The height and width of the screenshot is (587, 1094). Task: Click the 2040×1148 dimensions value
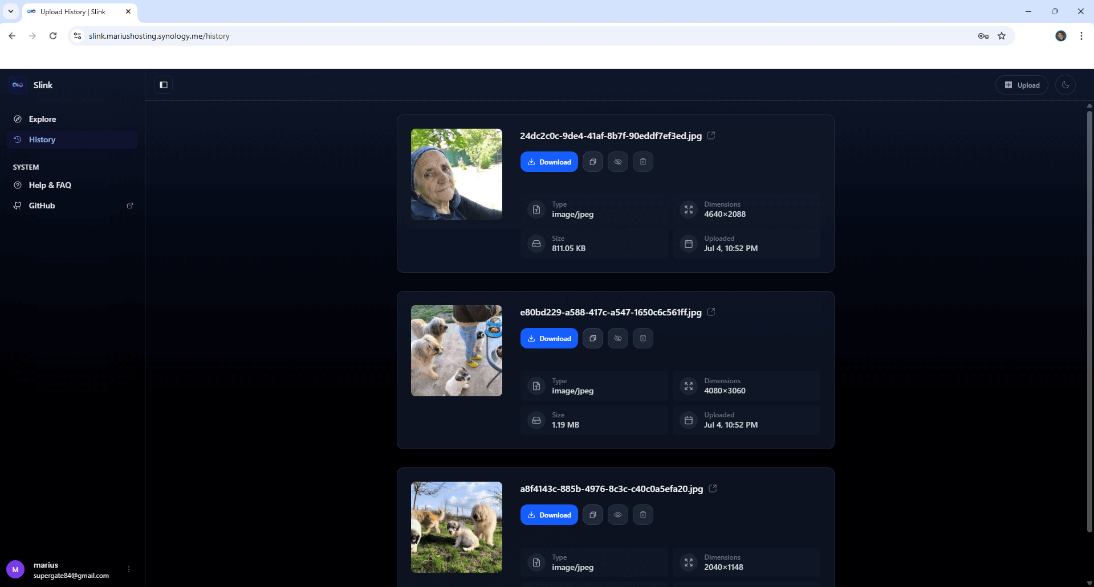(x=723, y=568)
